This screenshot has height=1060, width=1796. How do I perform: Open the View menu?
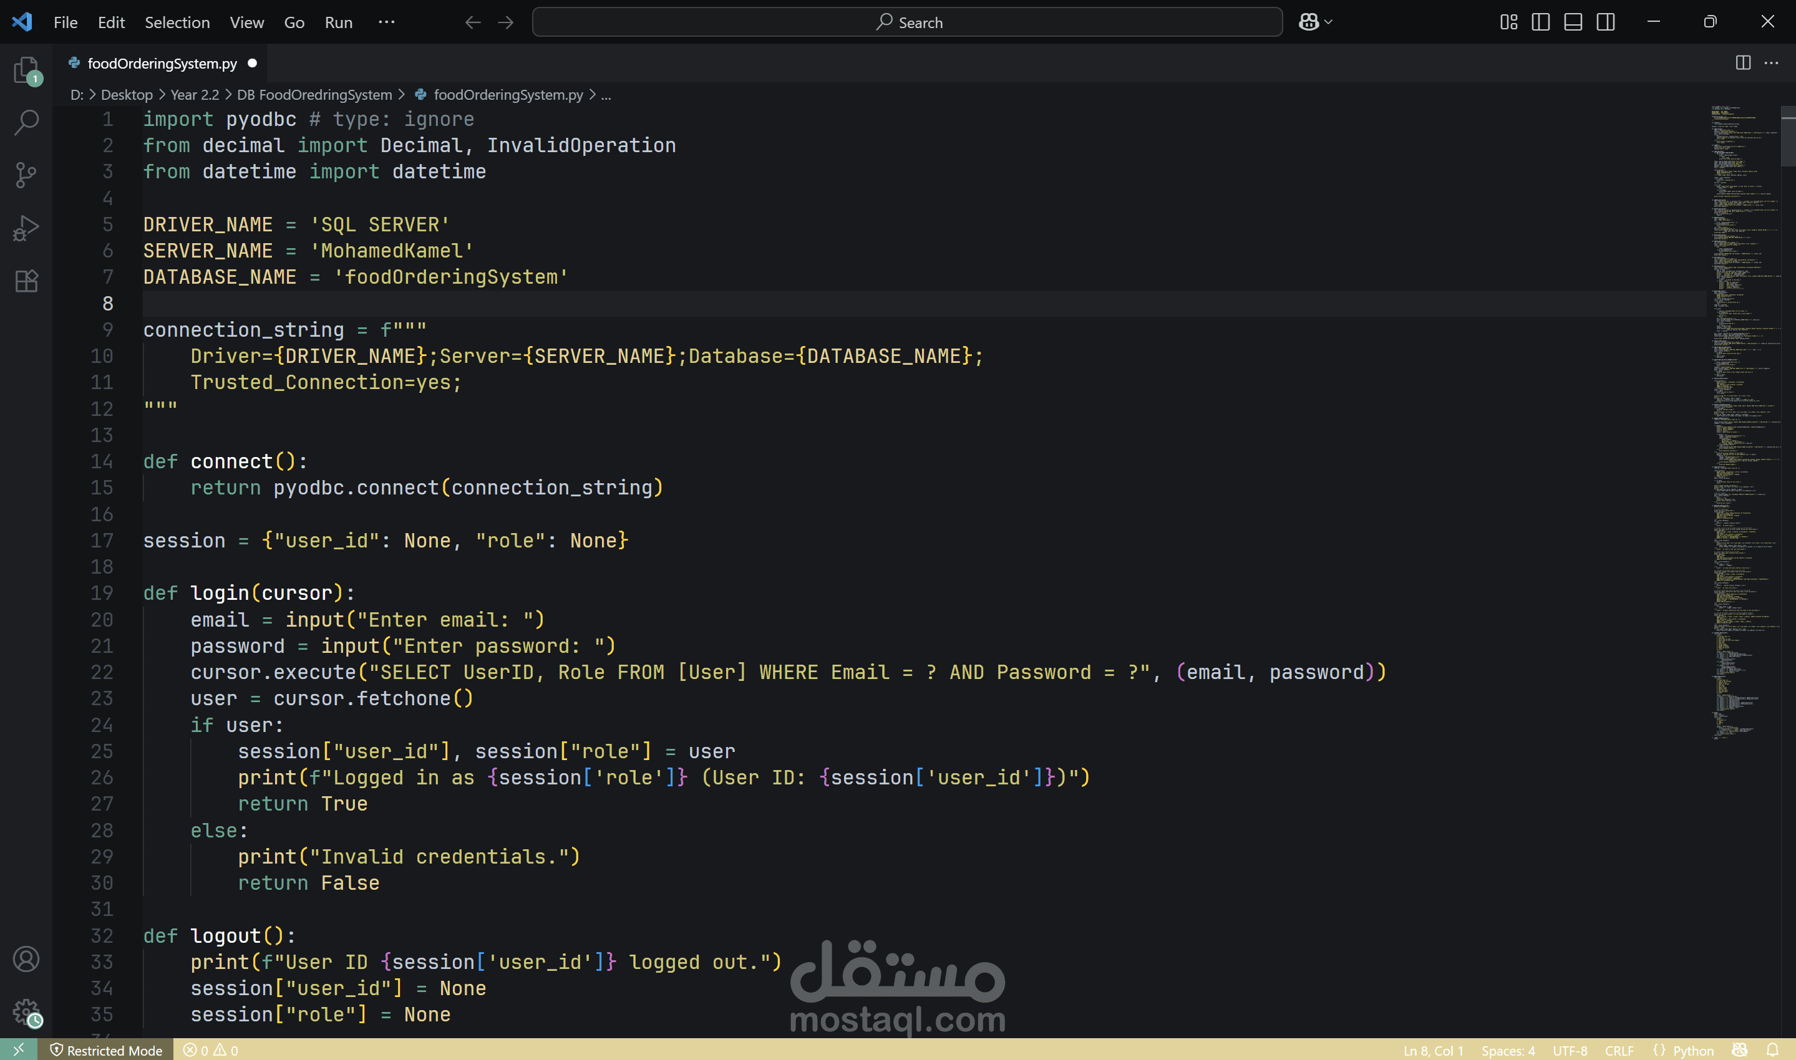click(x=246, y=22)
